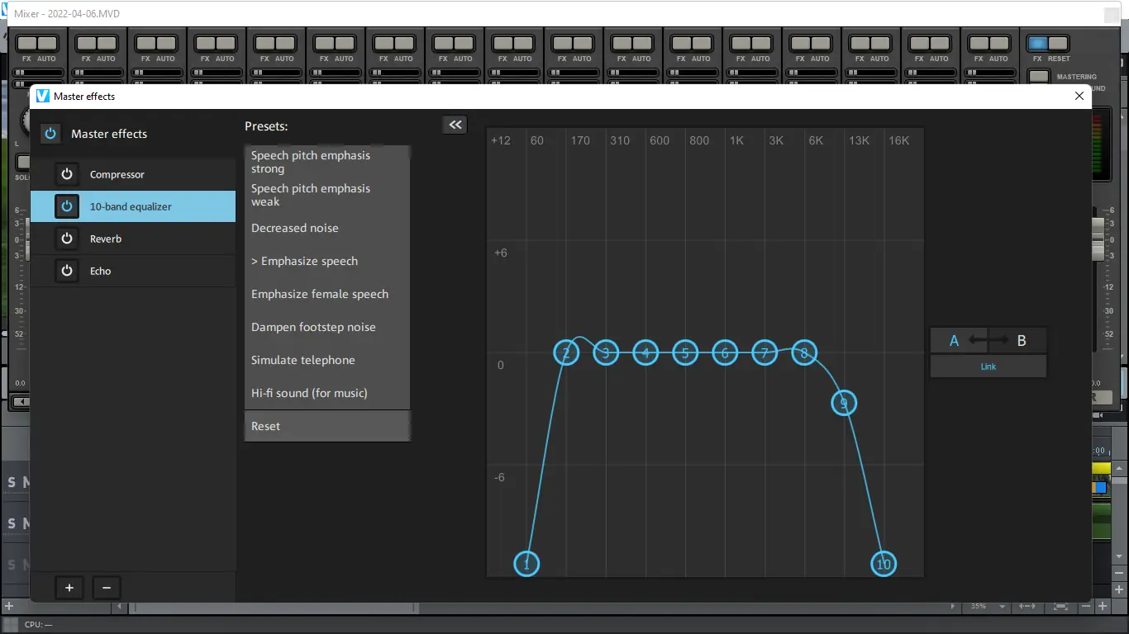Select the Echo effect in the list
This screenshot has height=634, width=1129.
point(133,271)
